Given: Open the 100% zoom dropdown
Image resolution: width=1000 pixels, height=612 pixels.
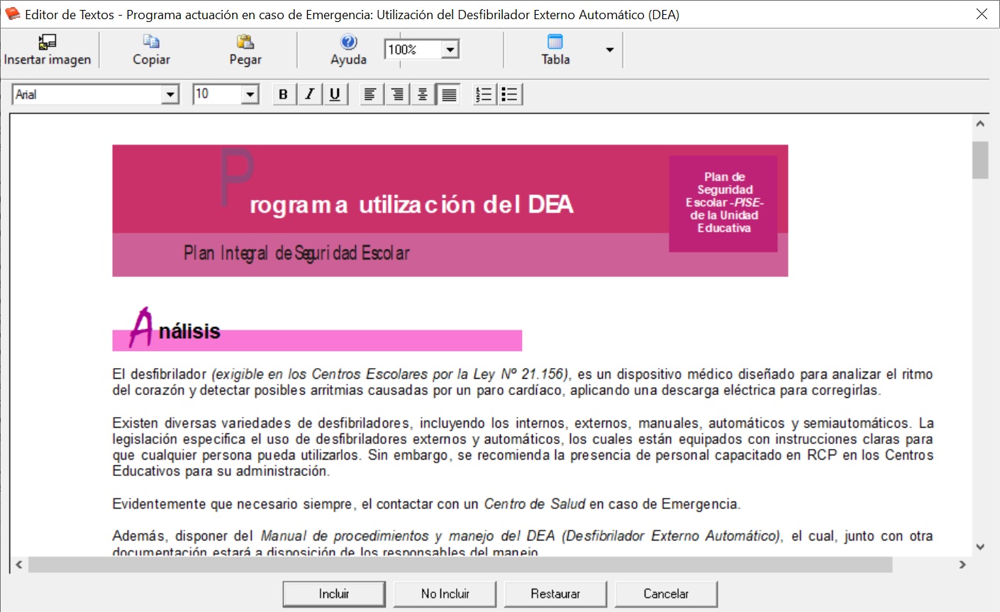Looking at the screenshot, I should point(450,50).
